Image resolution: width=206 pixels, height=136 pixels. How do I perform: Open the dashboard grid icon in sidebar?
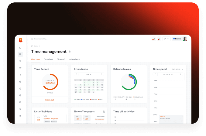coord(20,54)
